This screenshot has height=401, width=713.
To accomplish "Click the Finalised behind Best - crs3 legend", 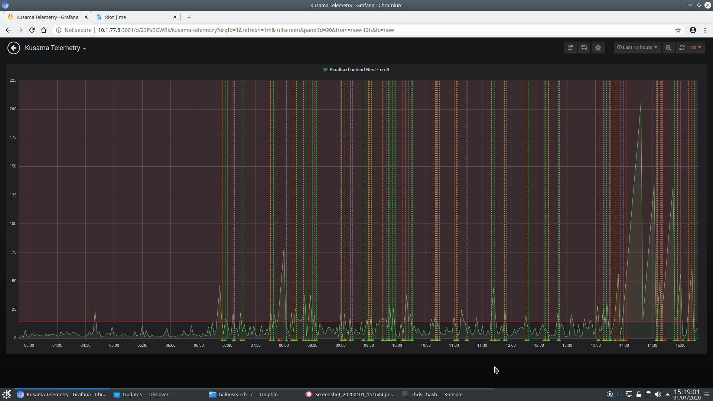I will tap(356, 69).
